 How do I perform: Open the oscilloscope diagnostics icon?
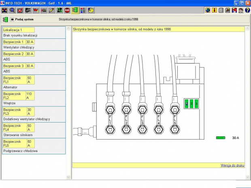(x=59, y=11)
